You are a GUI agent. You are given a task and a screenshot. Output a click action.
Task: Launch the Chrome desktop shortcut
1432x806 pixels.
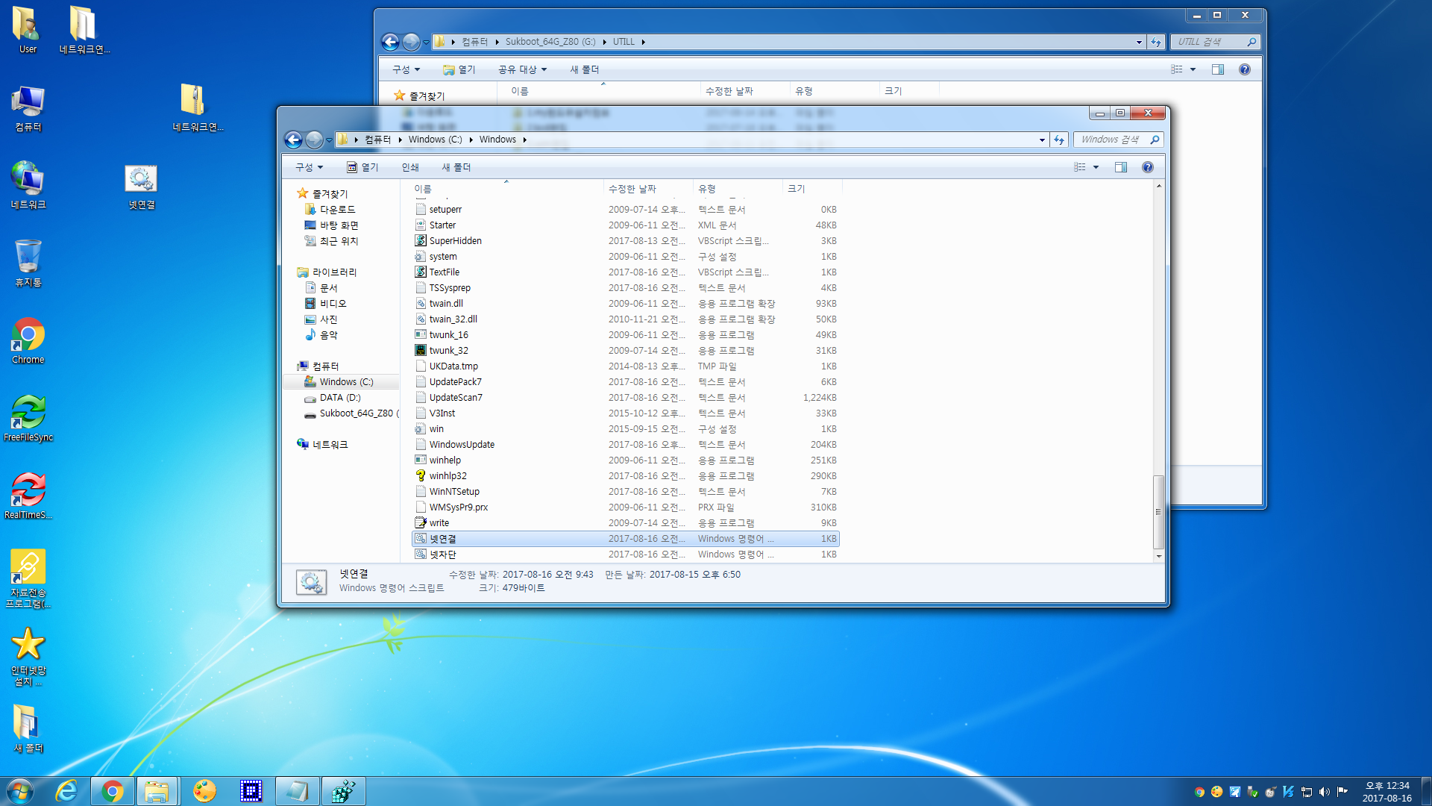click(28, 341)
